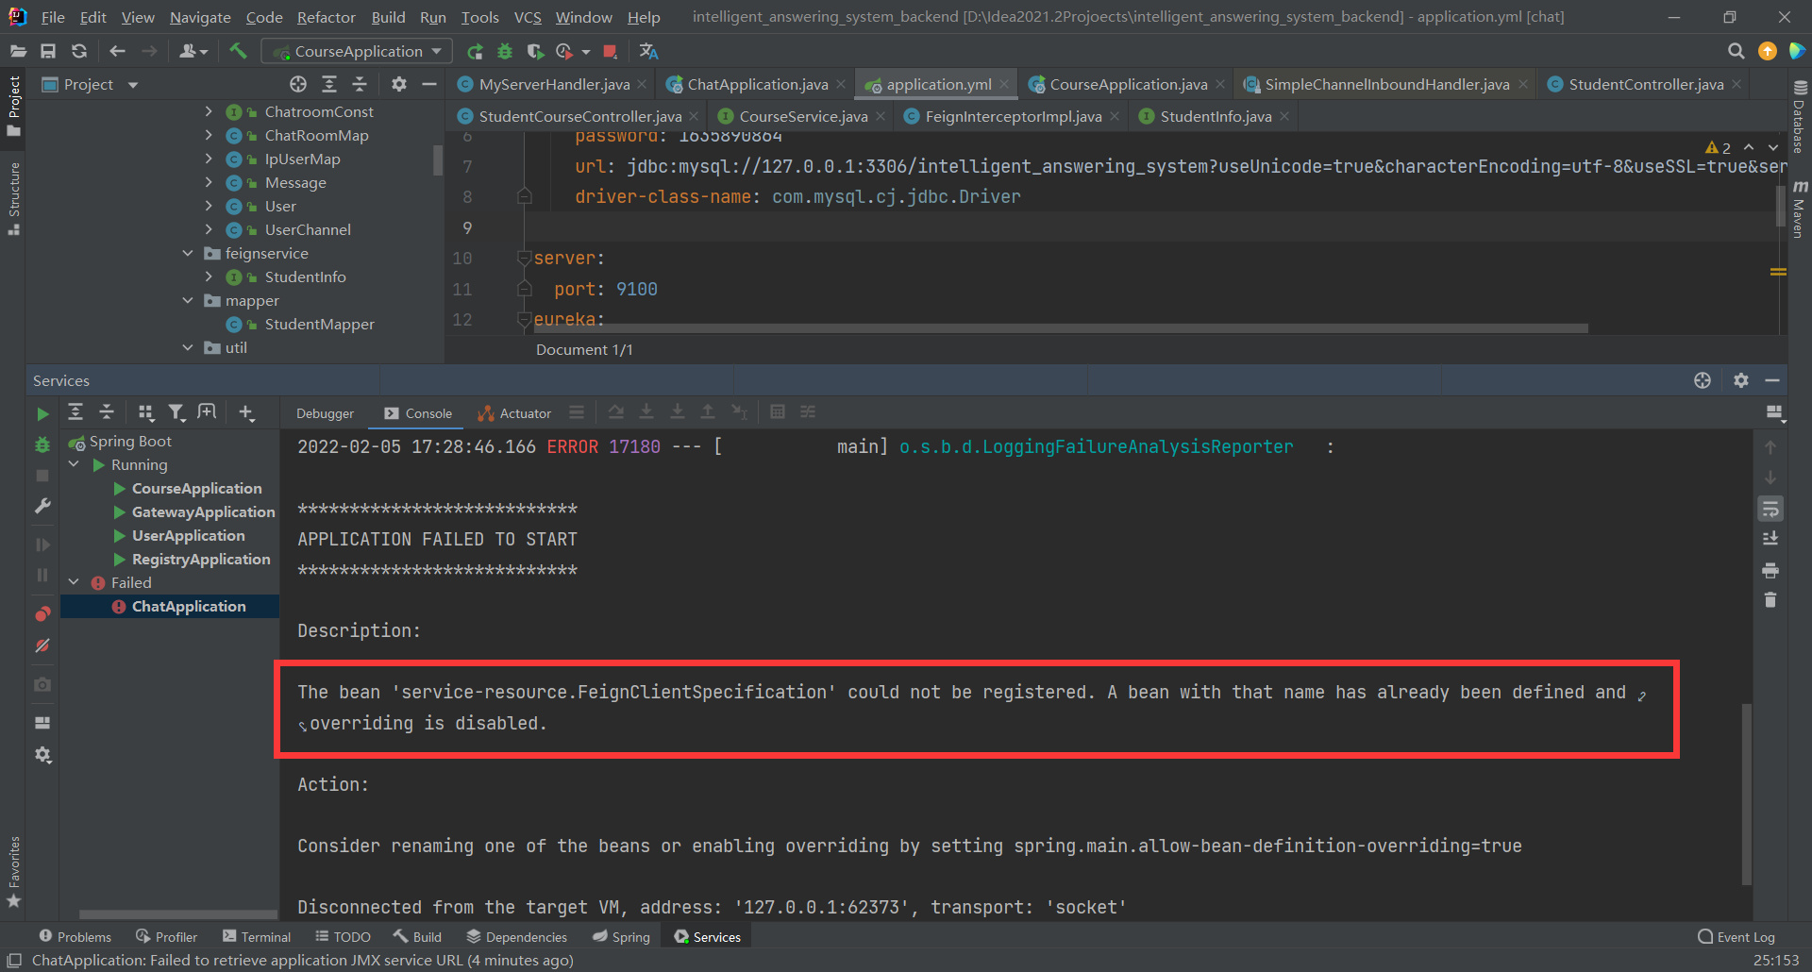This screenshot has height=972, width=1812.
Task: Open the Event Log
Action: [1736, 937]
